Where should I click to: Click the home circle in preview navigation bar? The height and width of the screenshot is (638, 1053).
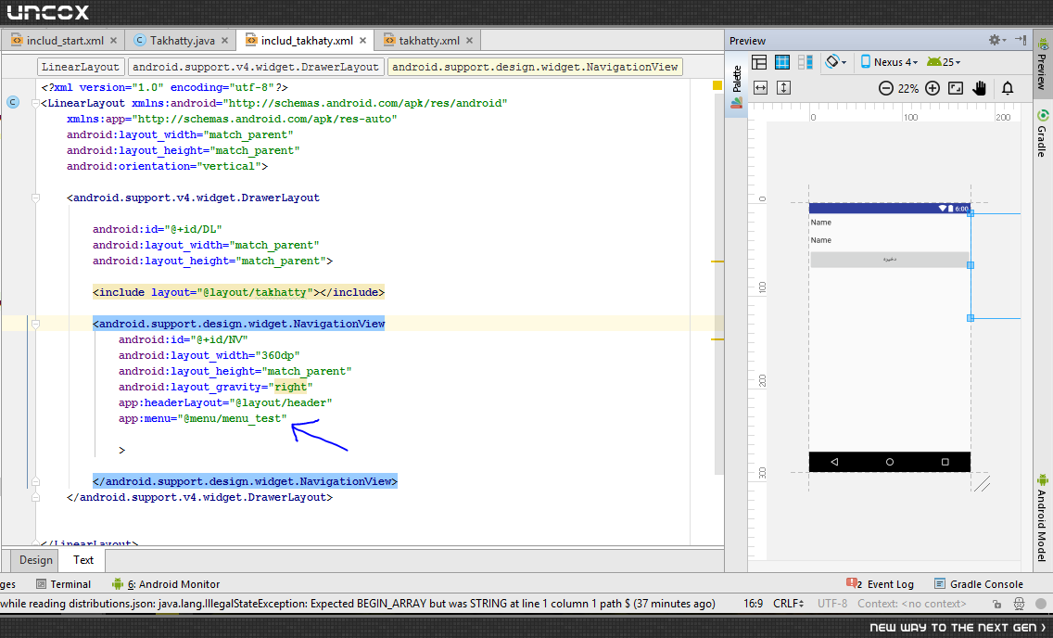tap(890, 462)
